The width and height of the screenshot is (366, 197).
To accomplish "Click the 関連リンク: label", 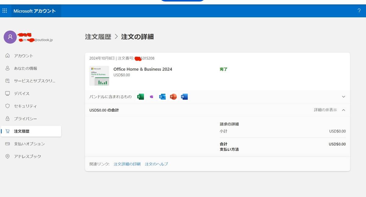I will coord(99,164).
